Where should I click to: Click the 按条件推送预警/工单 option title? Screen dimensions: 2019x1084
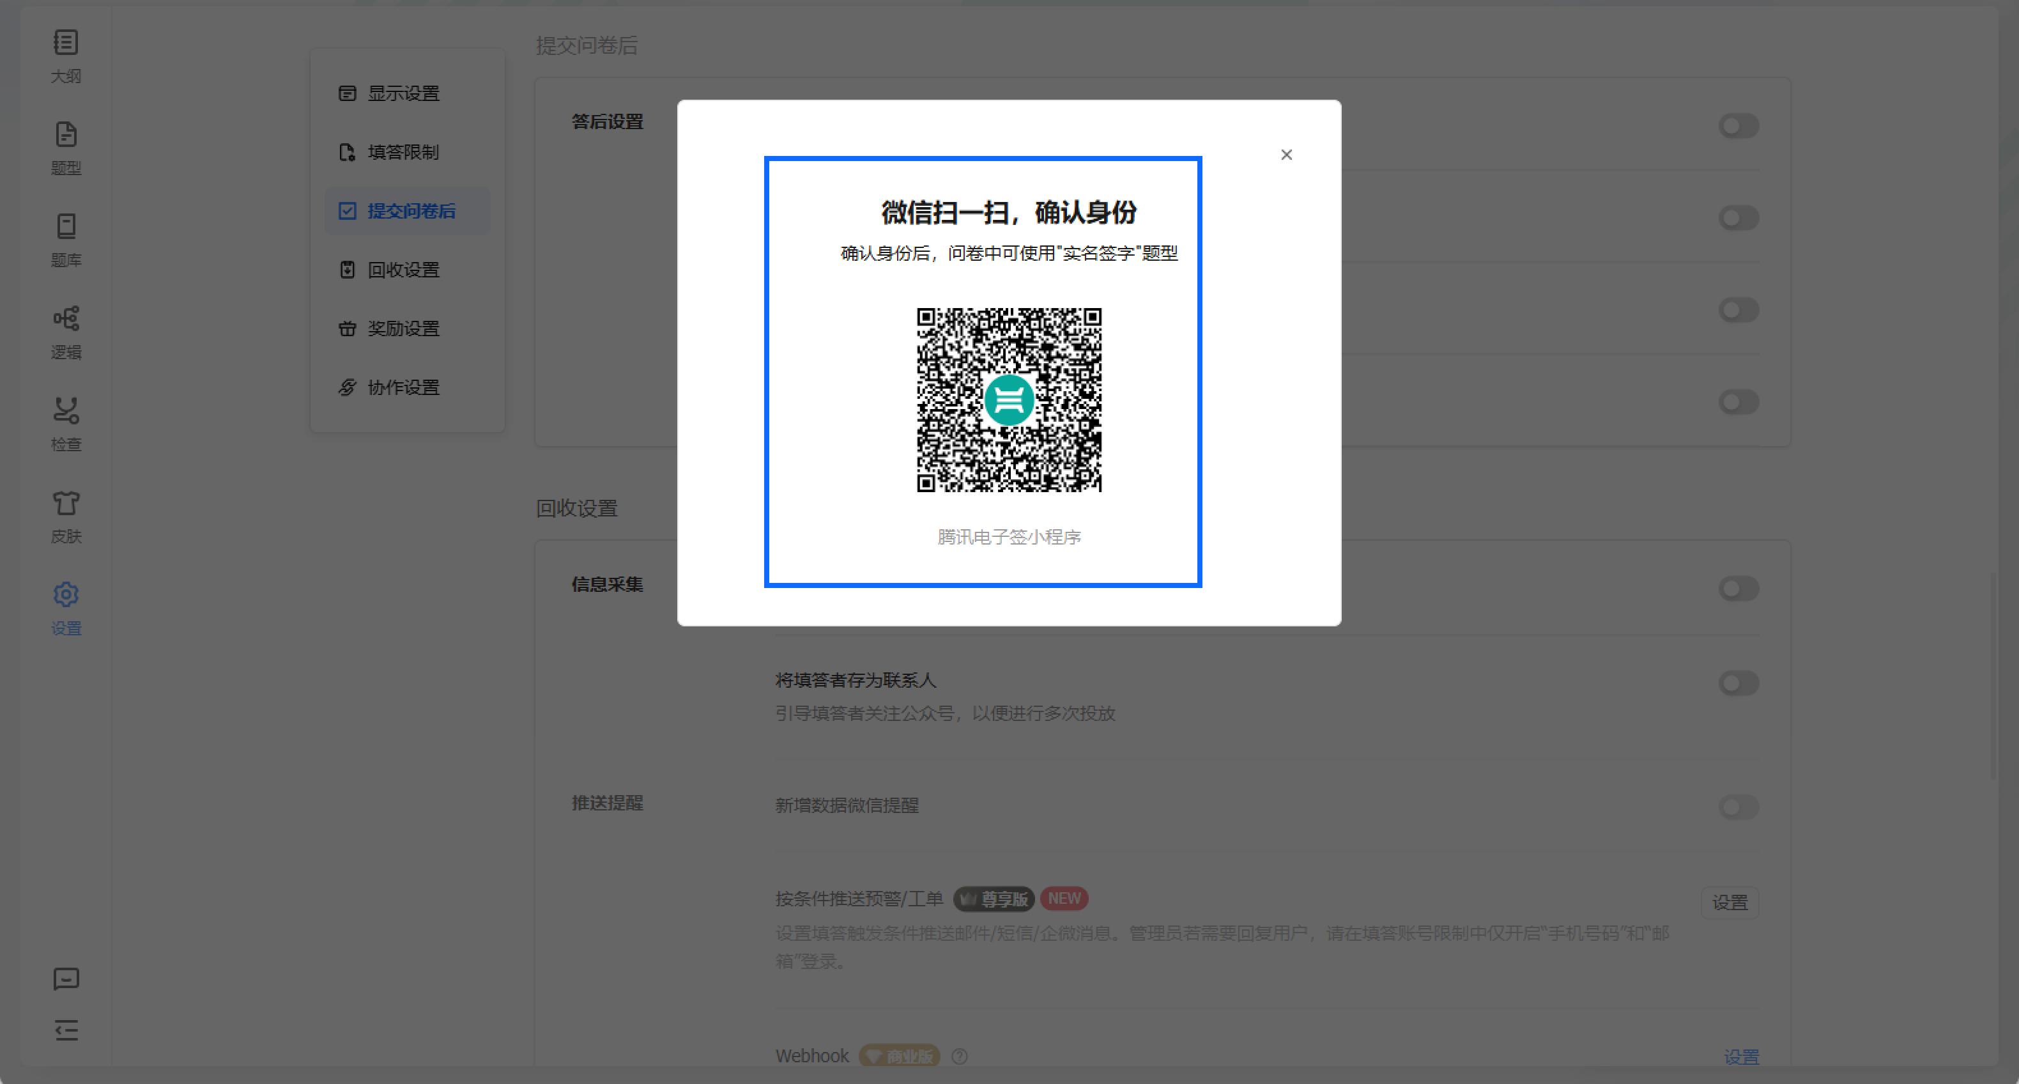click(x=859, y=899)
